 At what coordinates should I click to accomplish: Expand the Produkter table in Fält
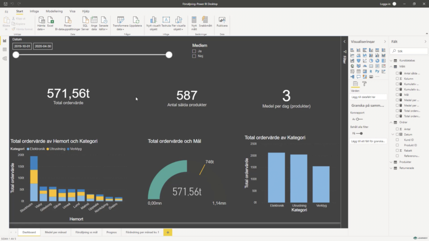coord(391,162)
